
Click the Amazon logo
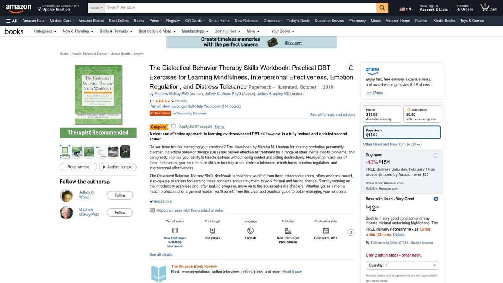pos(18,7)
